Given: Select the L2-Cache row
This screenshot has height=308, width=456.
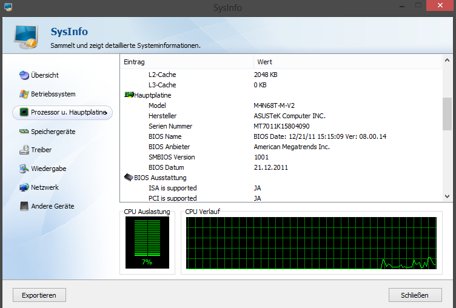Looking at the screenshot, I should [x=281, y=75].
